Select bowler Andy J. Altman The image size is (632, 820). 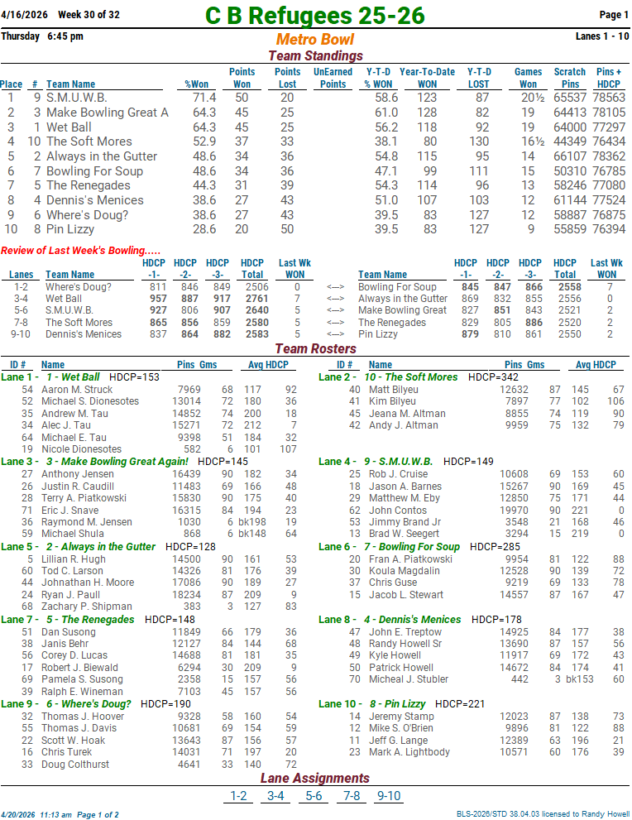point(404,425)
